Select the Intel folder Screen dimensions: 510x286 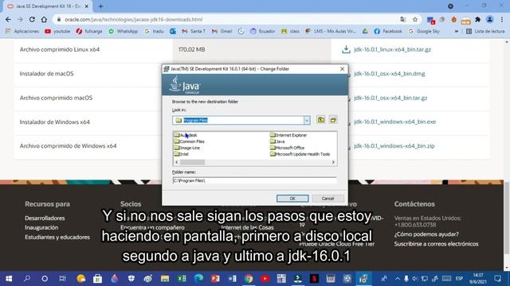click(181, 154)
